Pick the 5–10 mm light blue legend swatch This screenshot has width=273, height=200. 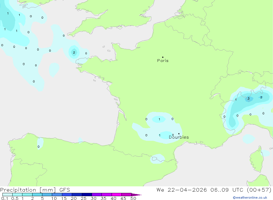(47, 195)
